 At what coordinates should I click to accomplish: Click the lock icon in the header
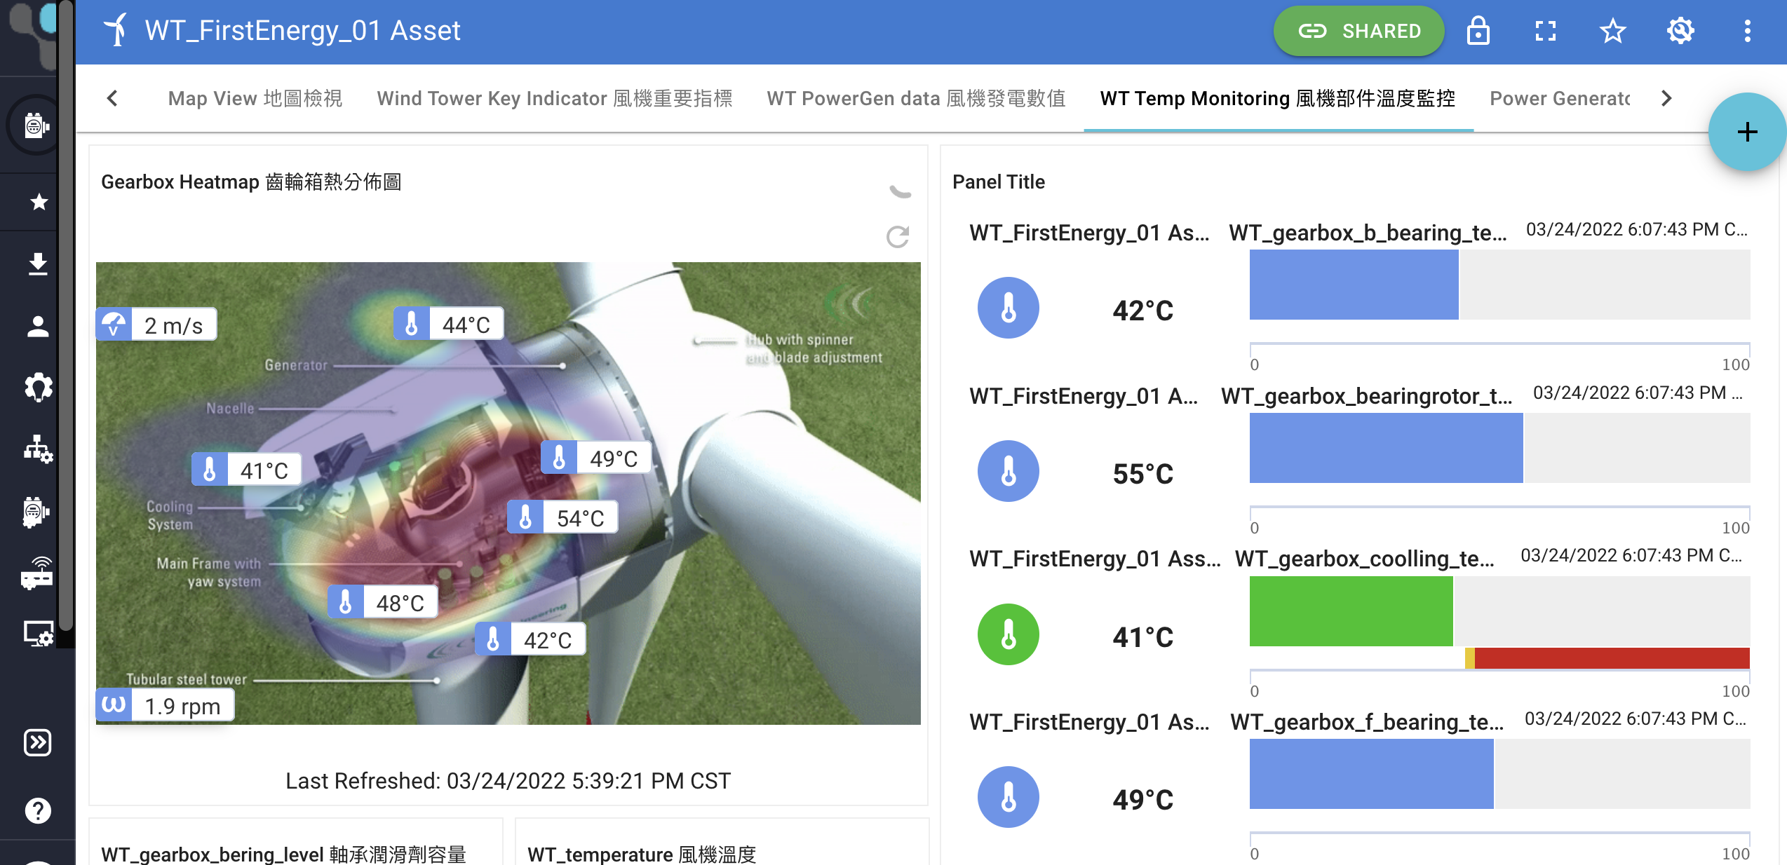(1478, 31)
